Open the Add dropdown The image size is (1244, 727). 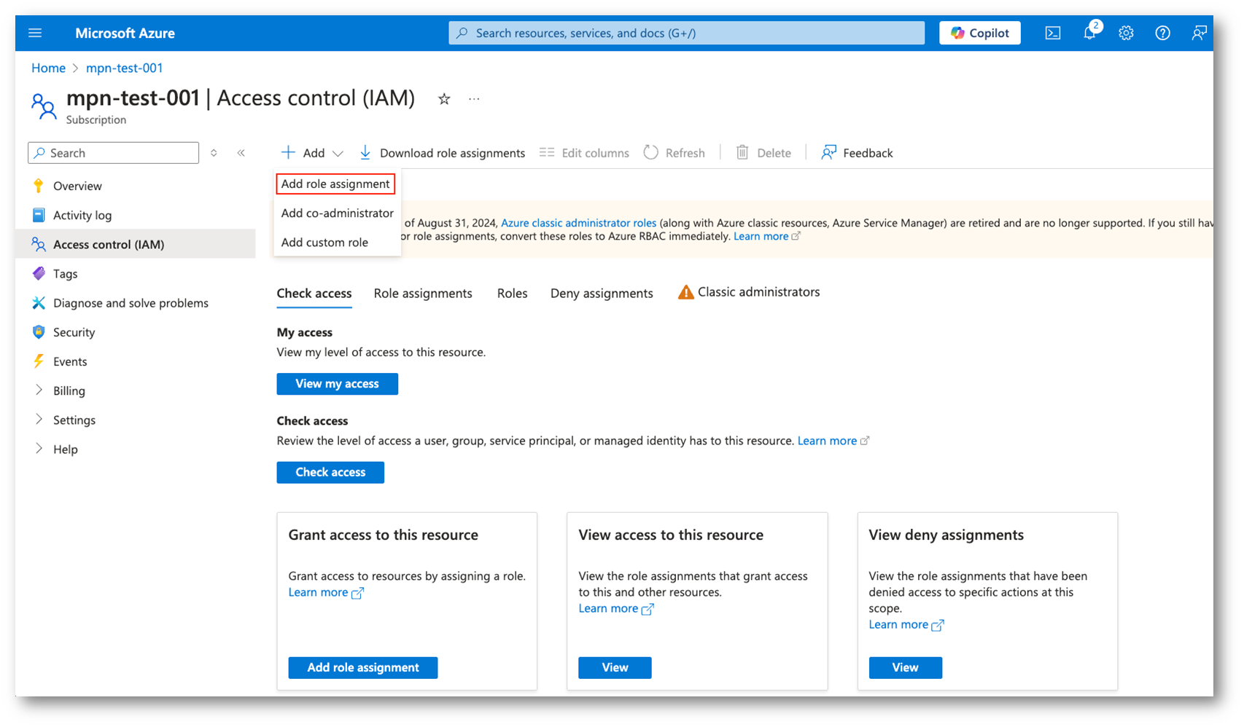pos(312,153)
